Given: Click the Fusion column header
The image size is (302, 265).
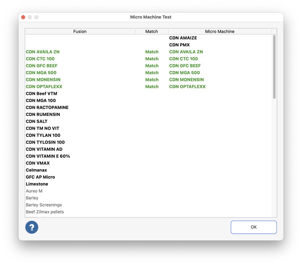Looking at the screenshot, I should tap(80, 31).
